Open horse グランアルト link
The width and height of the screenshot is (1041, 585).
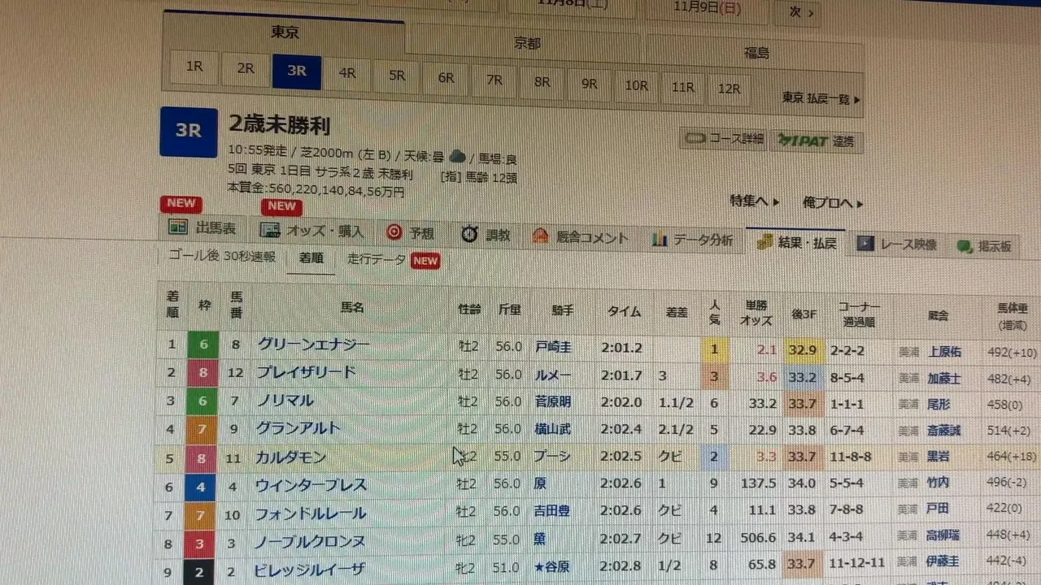point(298,428)
